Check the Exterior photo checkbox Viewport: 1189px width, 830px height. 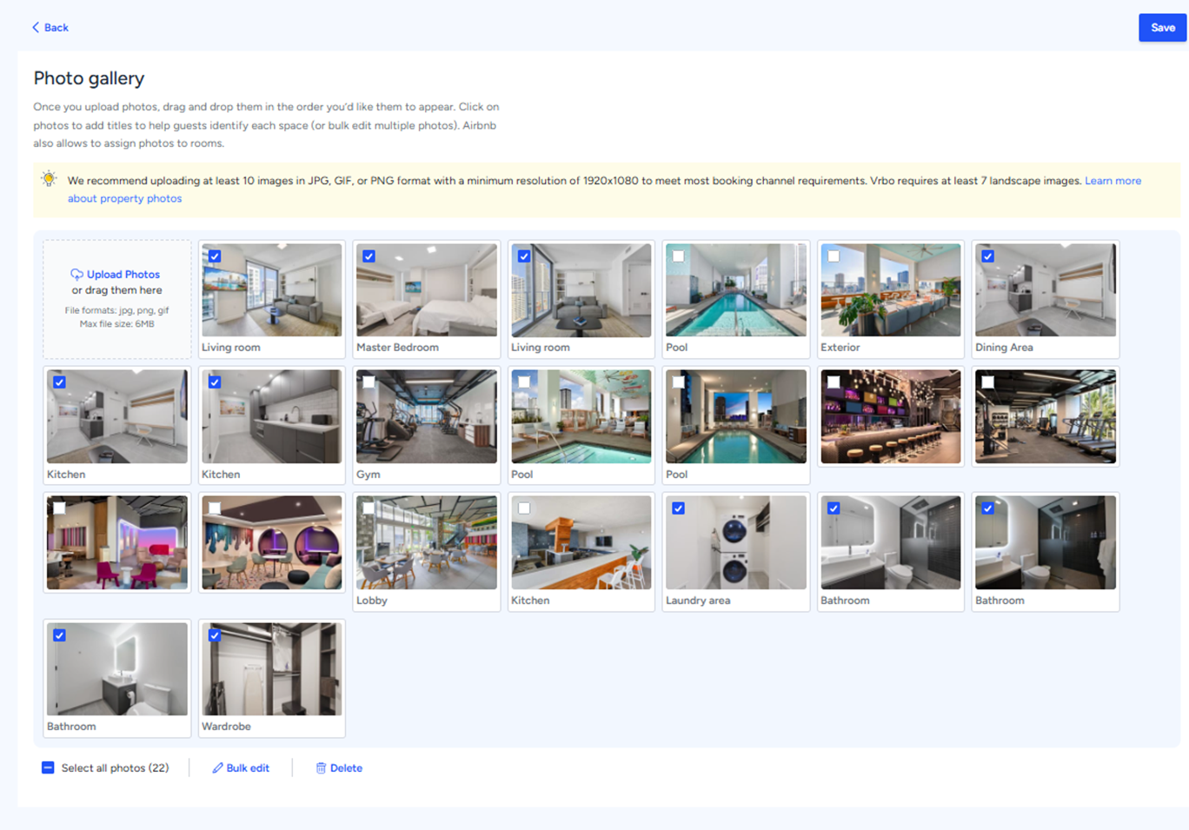(x=834, y=256)
